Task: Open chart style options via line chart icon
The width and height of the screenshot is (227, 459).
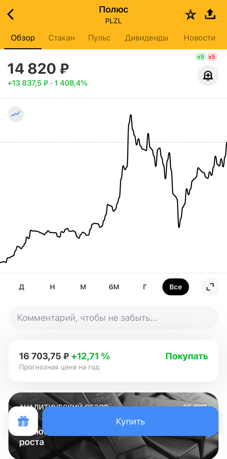Action: point(16,114)
